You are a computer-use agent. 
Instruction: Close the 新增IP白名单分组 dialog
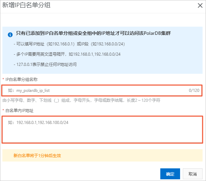pos(200,5)
